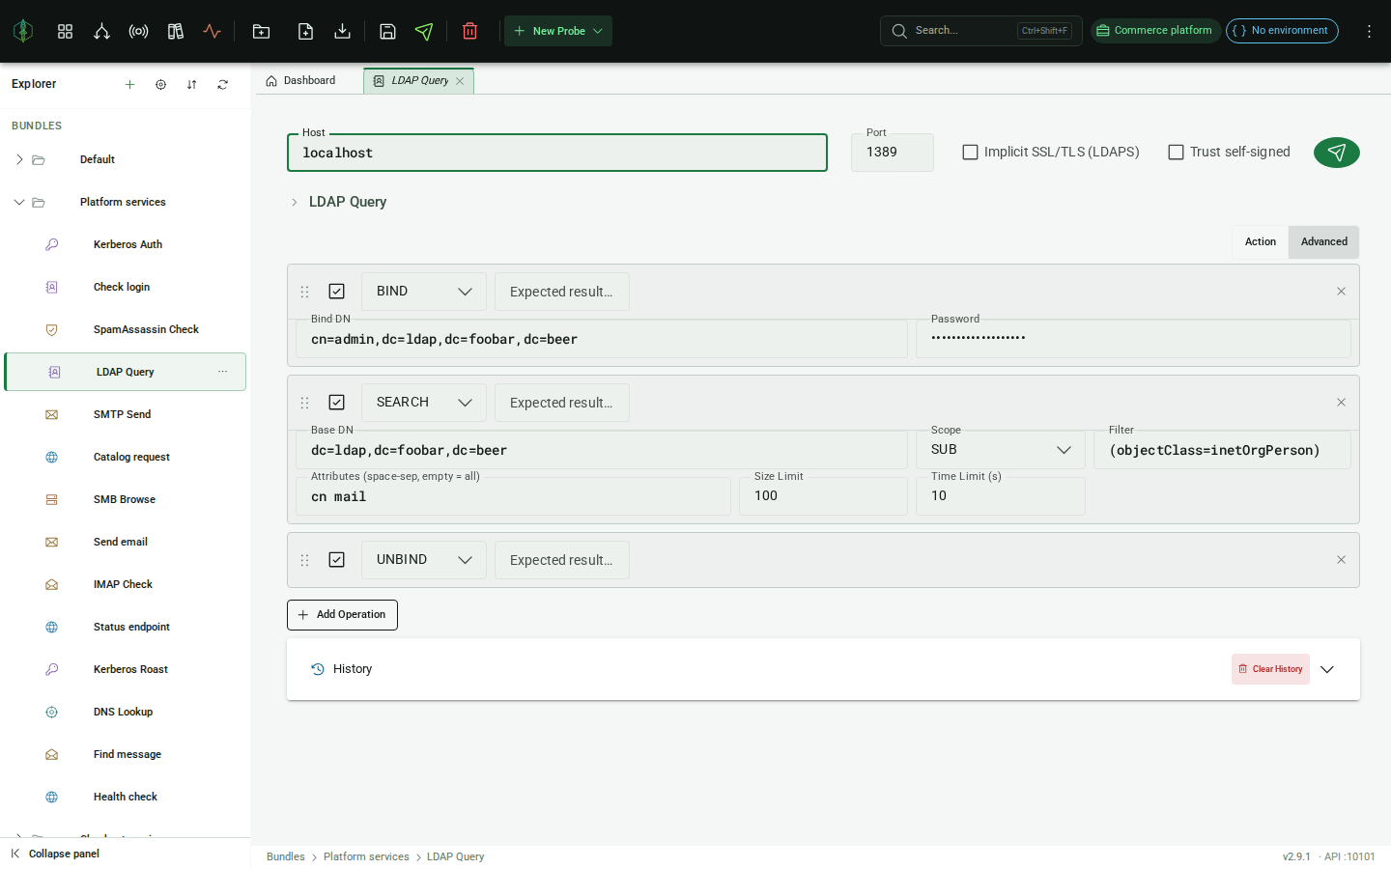Open the broadcast signal icon in toolbar
Image resolution: width=1391 pixels, height=869 pixels.
(x=138, y=31)
